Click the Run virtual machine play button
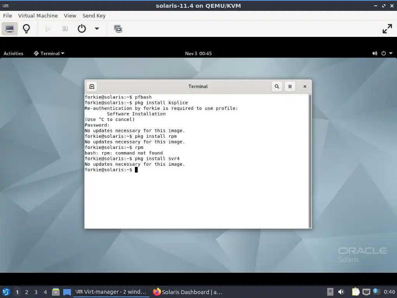397x298 pixels. pos(48,29)
